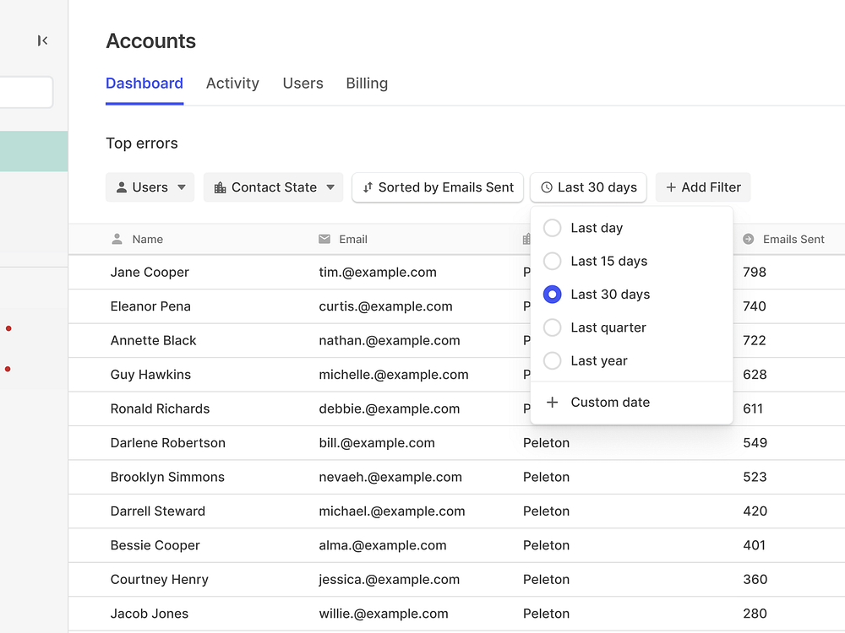
Task: Click the search input field in sidebar
Action: [x=25, y=93]
